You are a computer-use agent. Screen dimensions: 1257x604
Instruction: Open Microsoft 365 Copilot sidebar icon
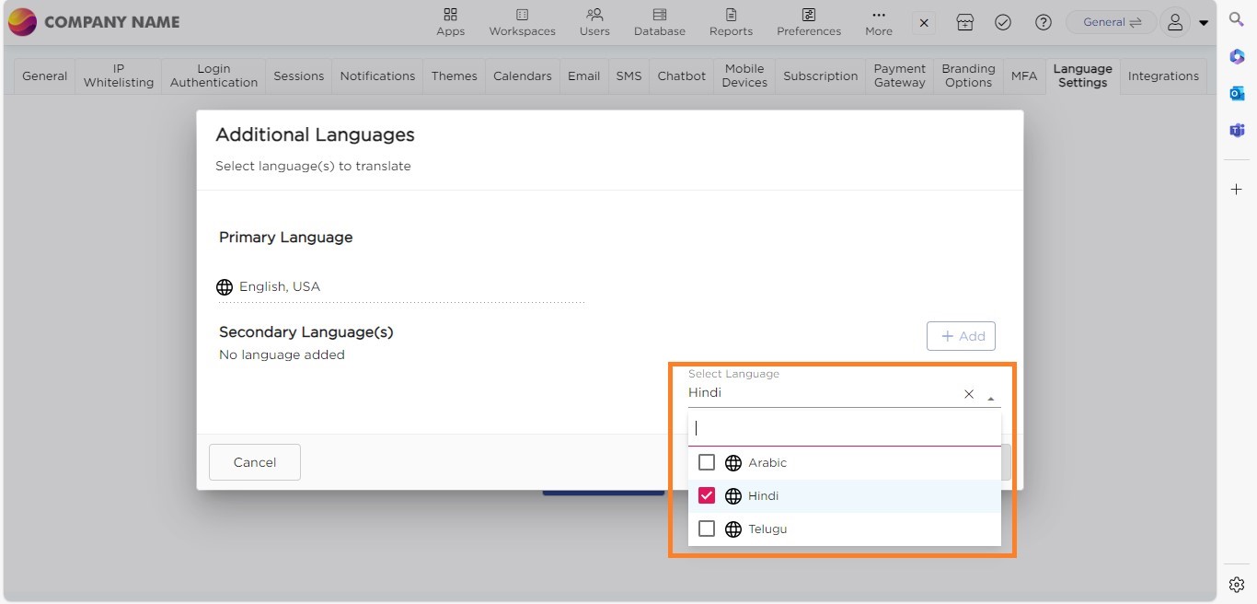1237,57
